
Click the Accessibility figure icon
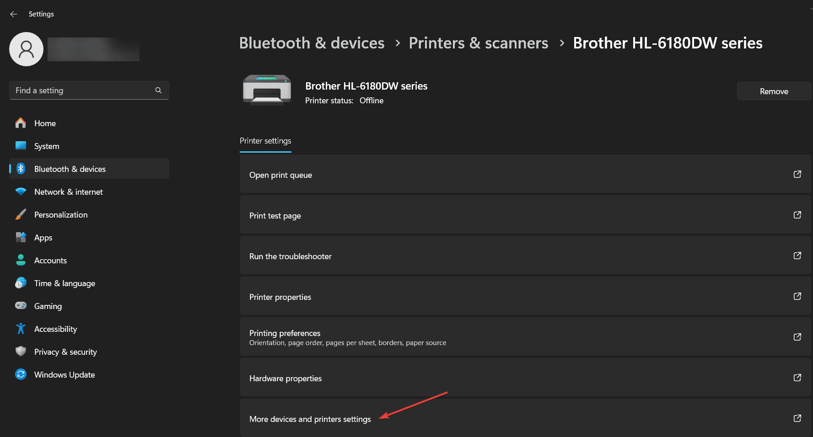click(x=21, y=329)
